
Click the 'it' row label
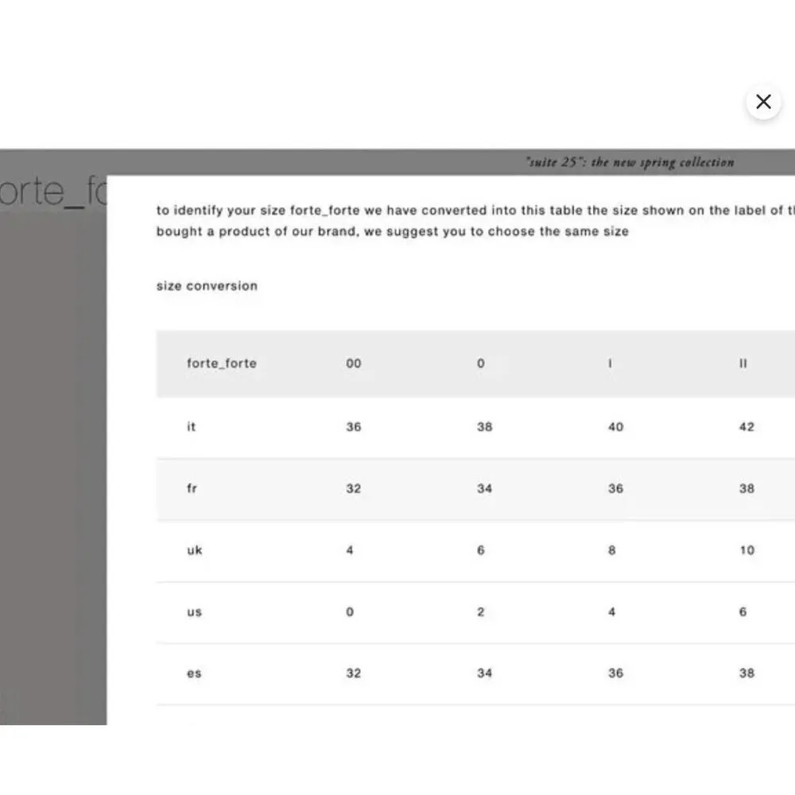[191, 427]
